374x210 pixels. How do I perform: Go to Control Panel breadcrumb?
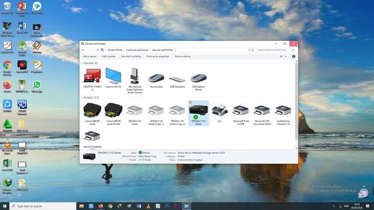(115, 50)
